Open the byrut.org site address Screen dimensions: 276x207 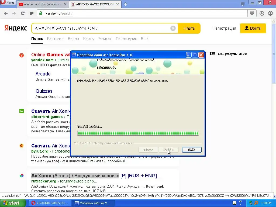tap(40, 151)
